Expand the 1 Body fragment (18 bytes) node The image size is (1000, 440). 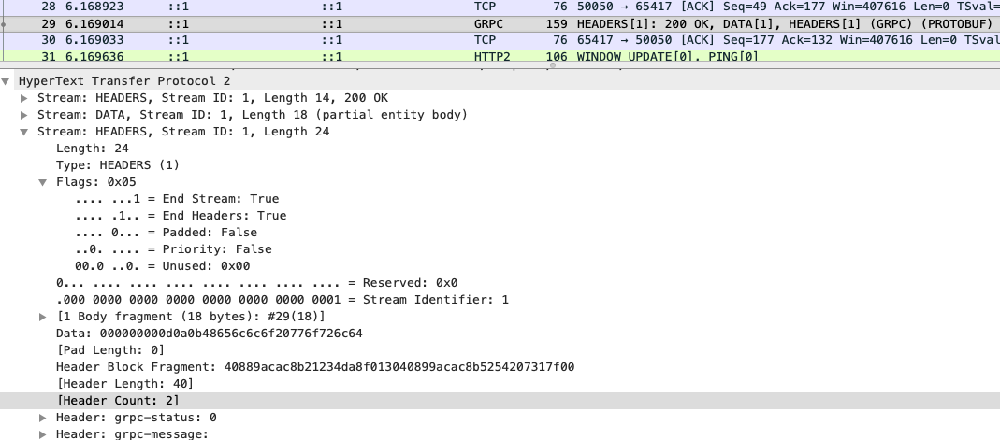click(43, 317)
